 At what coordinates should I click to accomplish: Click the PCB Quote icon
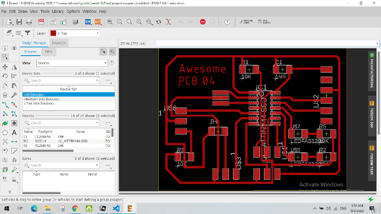click(x=264, y=22)
